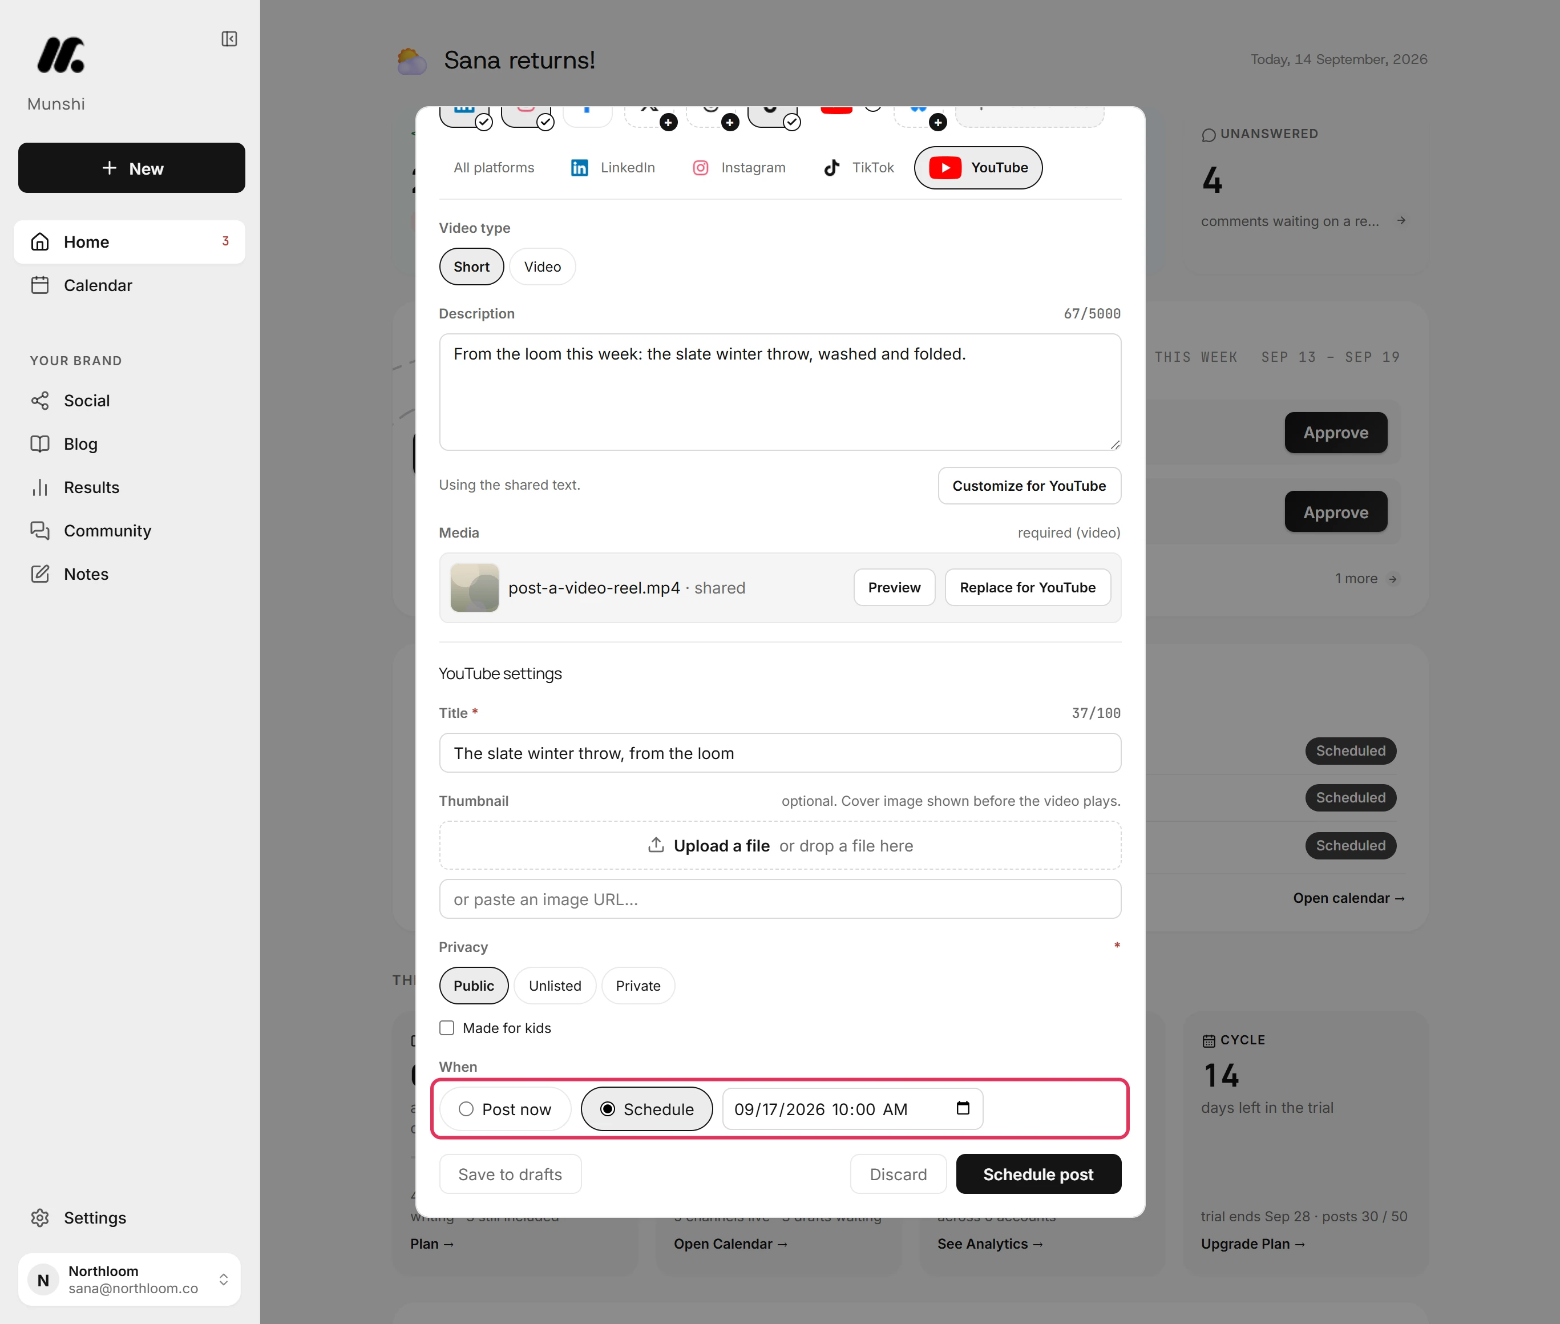Select the Video video type
The height and width of the screenshot is (1324, 1560).
[x=543, y=267]
